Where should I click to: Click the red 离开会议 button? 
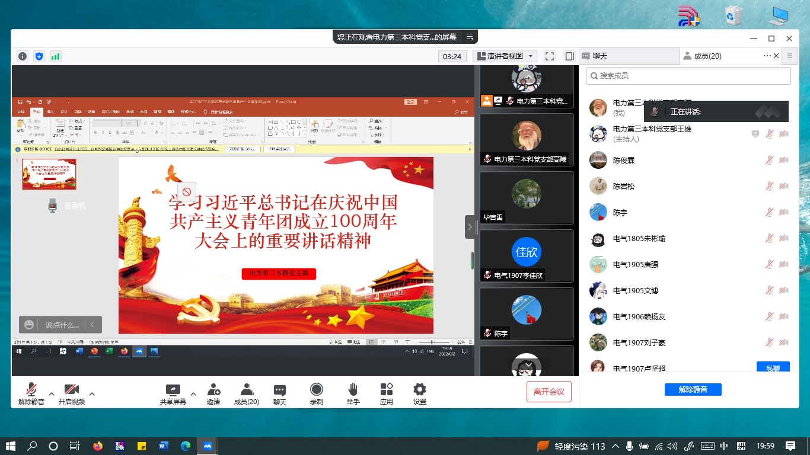[548, 392]
